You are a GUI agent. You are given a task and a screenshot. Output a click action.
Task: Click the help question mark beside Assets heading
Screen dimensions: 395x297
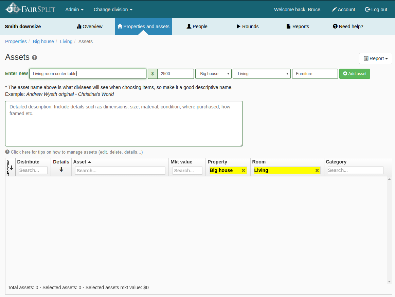coord(34,58)
